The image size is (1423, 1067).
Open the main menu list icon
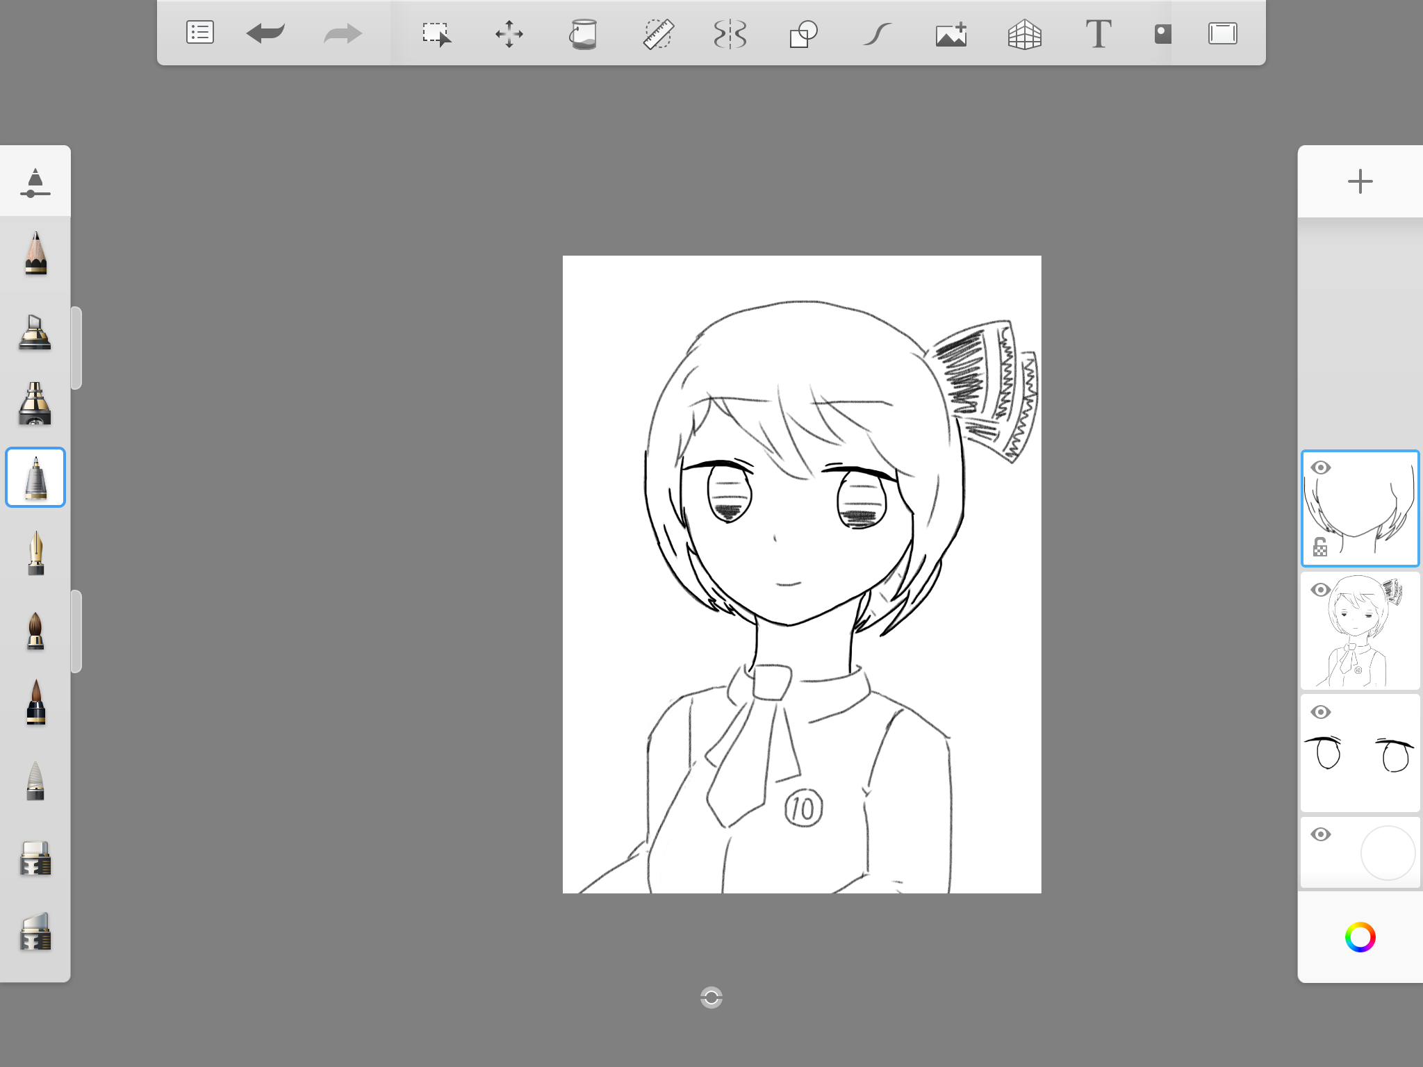point(200,33)
